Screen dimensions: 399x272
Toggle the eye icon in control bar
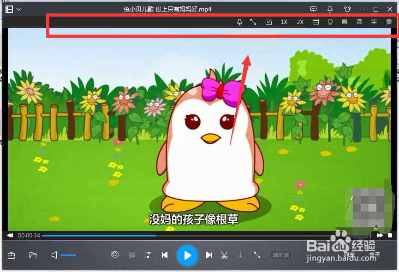[x=115, y=254]
